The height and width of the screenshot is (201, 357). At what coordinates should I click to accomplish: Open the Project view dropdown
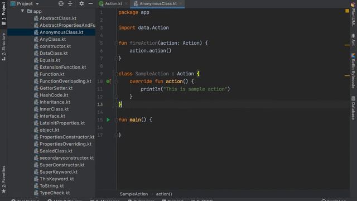(x=25, y=4)
